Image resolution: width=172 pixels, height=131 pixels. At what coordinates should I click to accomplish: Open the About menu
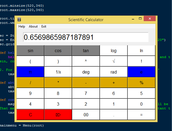click(33, 26)
